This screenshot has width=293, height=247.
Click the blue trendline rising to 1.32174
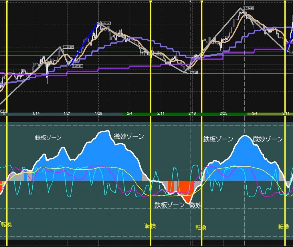[x=84, y=44]
